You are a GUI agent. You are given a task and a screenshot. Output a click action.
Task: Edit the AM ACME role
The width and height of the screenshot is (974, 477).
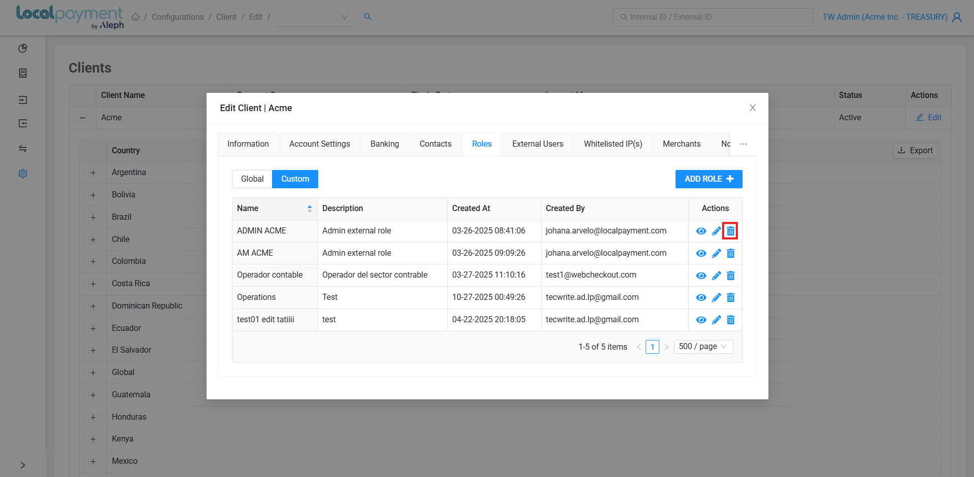coord(716,254)
